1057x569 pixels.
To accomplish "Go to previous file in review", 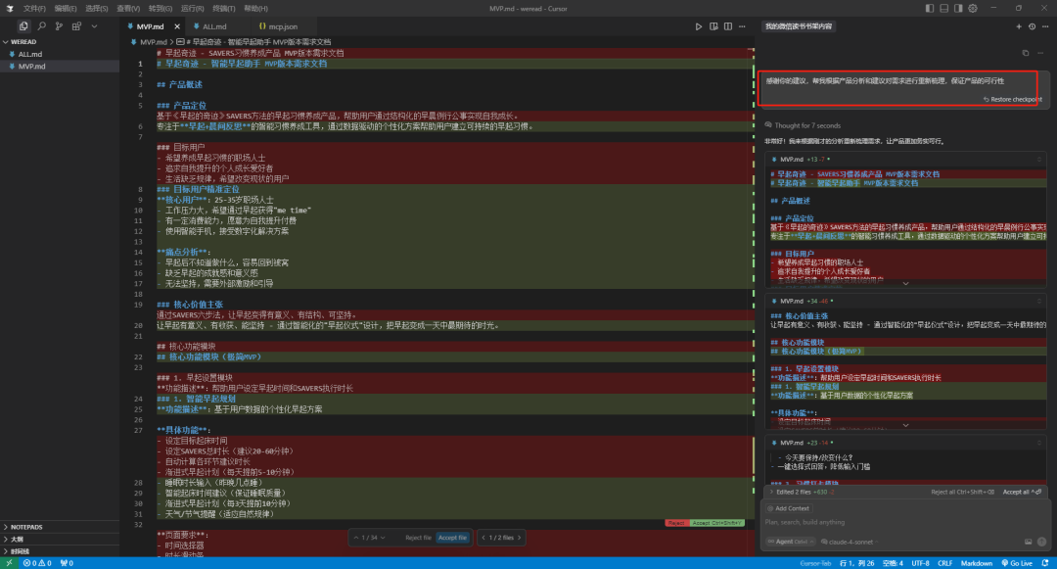I will click(483, 538).
